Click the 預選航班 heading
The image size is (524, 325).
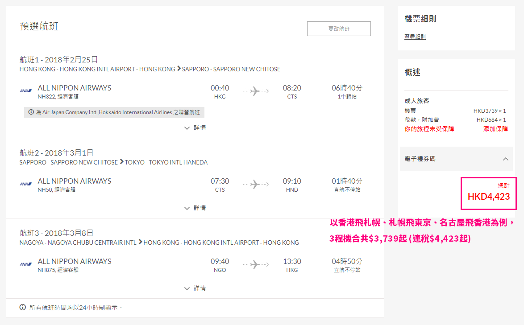(39, 26)
